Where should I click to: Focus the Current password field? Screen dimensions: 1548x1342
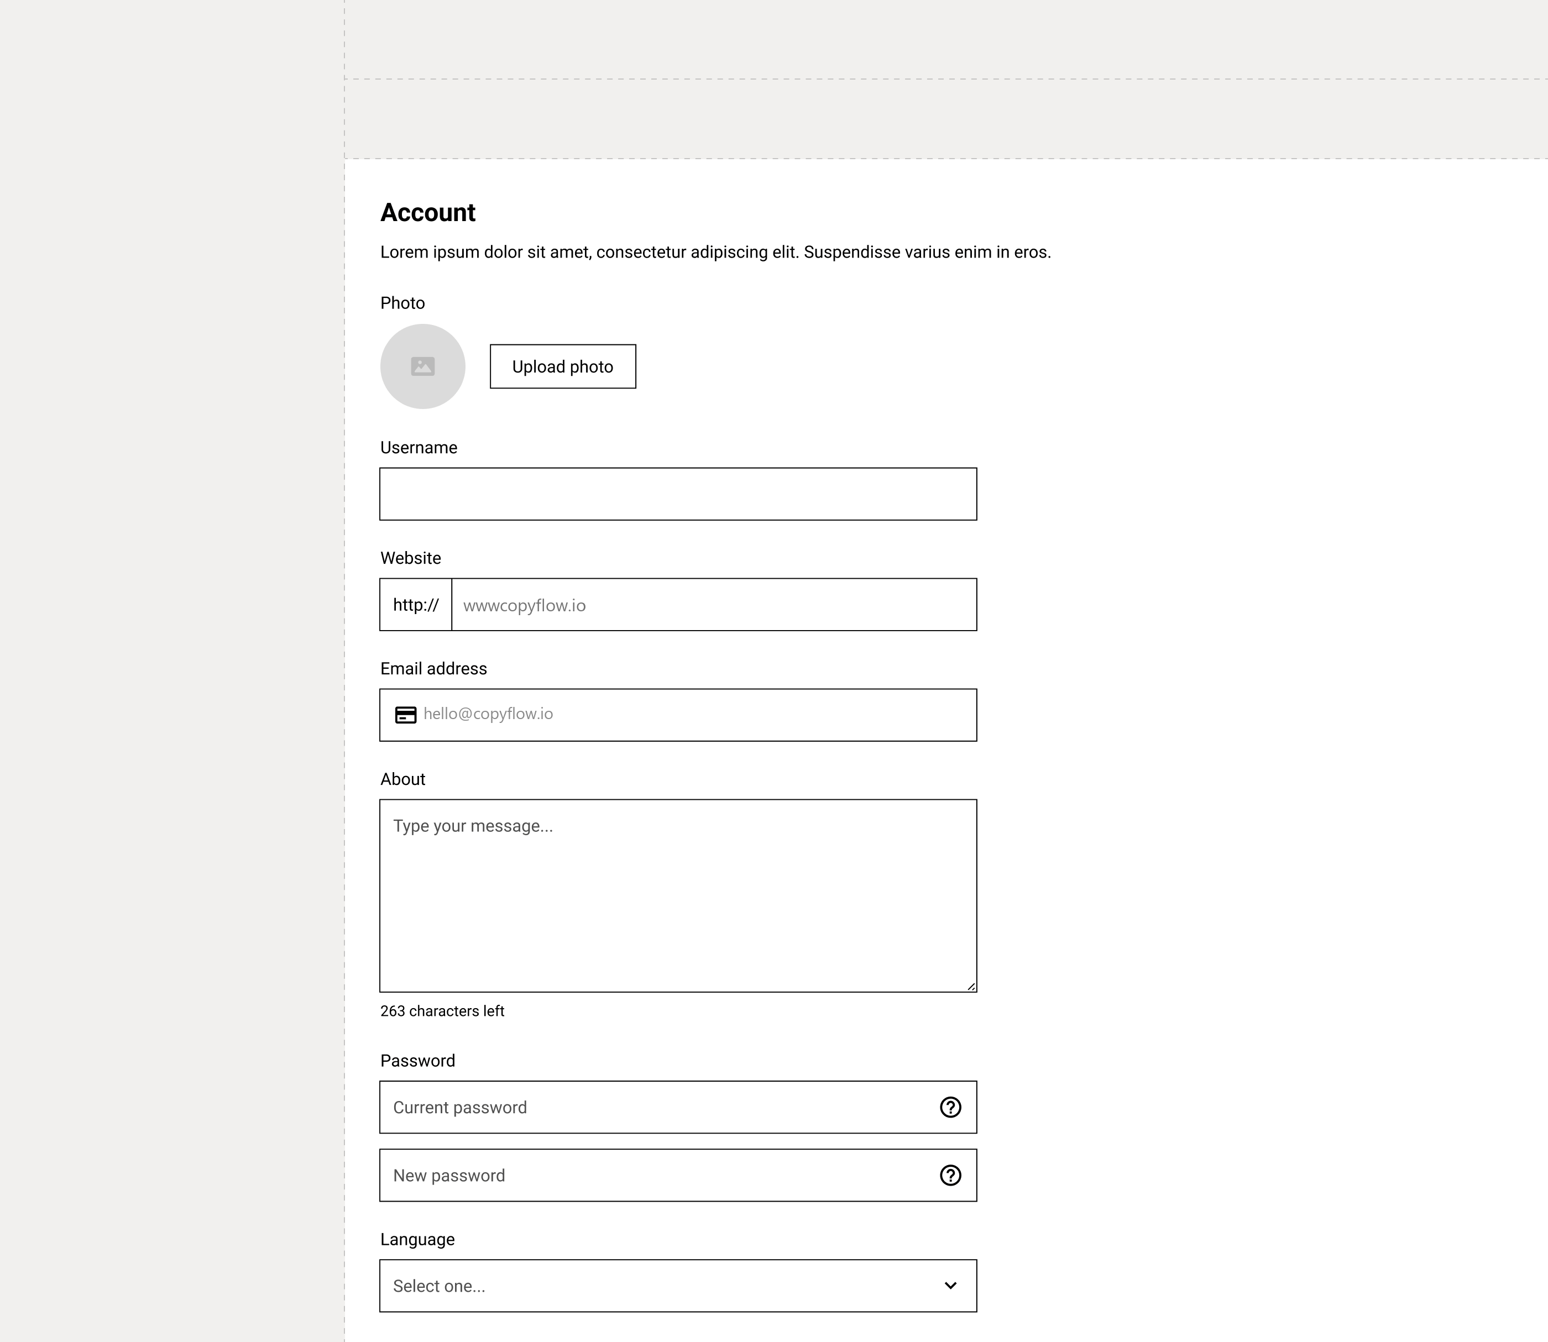point(678,1107)
